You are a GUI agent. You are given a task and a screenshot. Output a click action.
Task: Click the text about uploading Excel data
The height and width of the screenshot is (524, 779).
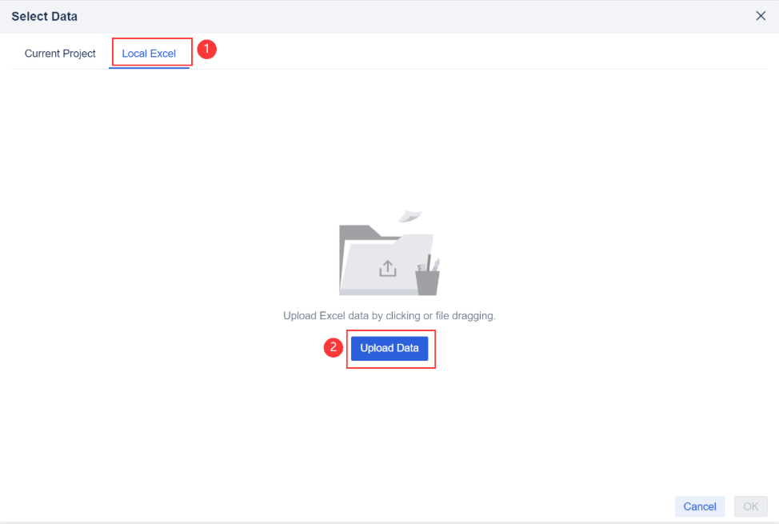(x=389, y=315)
